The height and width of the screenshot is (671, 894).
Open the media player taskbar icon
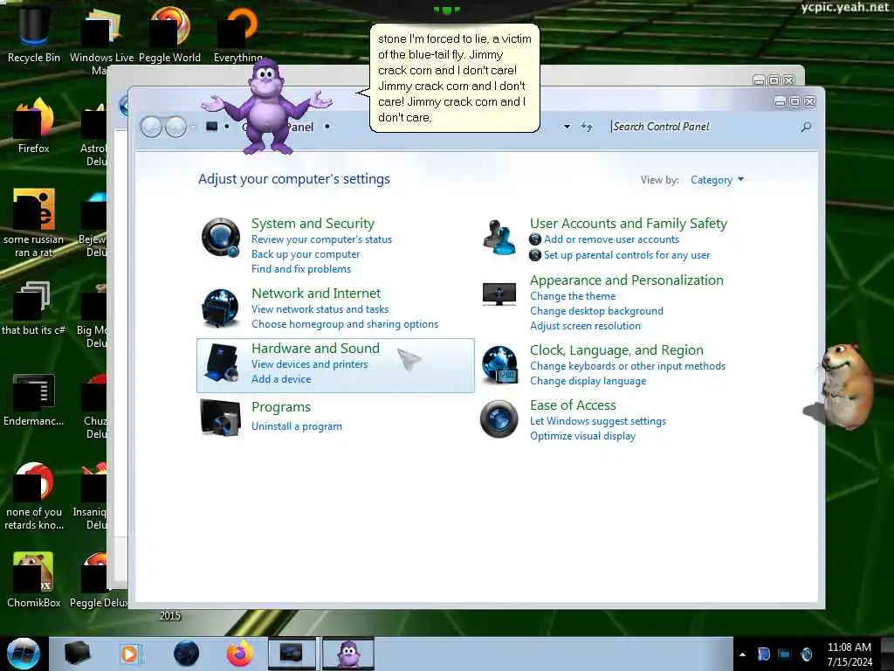tap(130, 654)
